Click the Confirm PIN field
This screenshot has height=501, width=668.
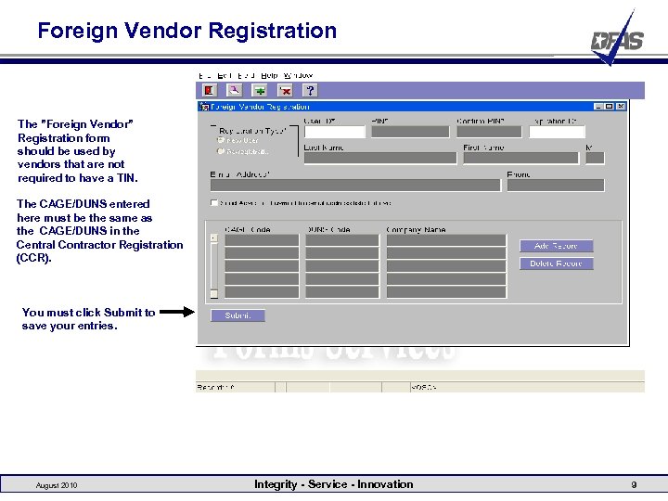(x=489, y=132)
